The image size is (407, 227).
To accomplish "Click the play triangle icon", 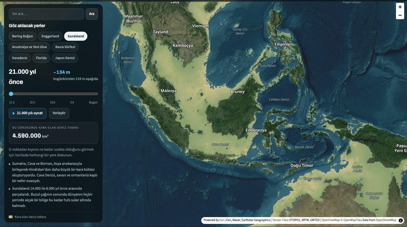I will 14,113.
